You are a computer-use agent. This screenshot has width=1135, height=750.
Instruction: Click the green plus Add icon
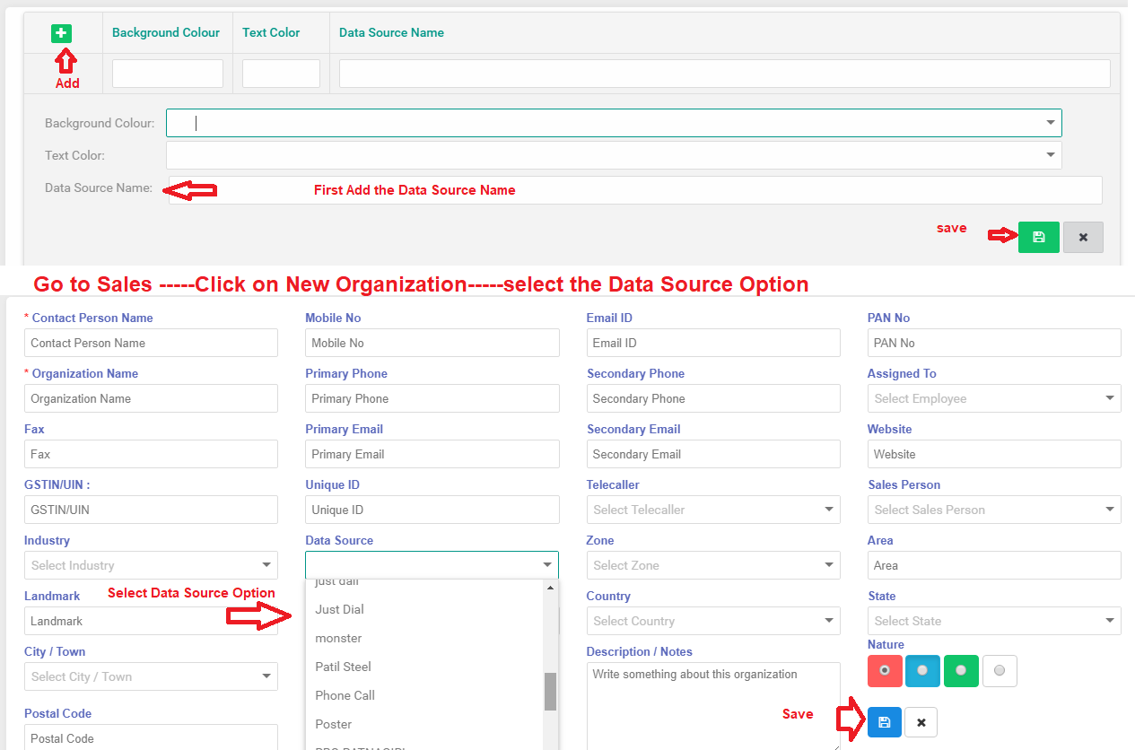pos(61,33)
